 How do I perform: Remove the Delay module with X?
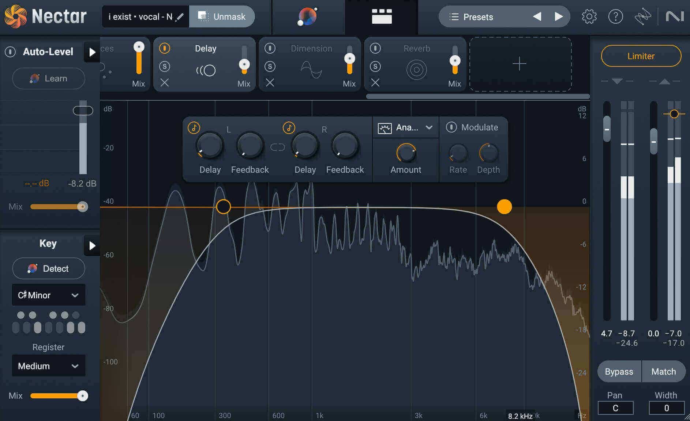coord(164,83)
